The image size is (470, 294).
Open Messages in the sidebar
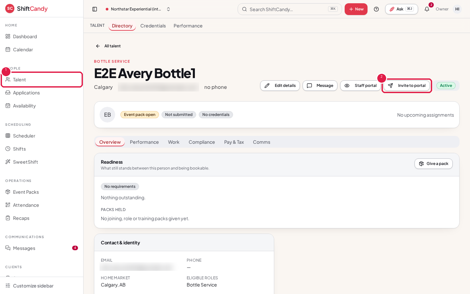42,248
